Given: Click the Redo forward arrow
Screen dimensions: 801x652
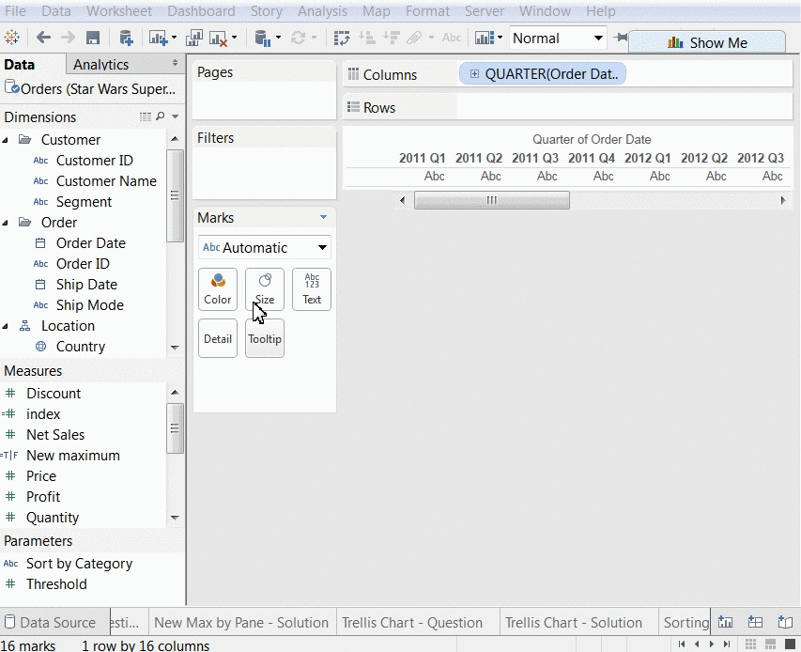Looking at the screenshot, I should pyautogui.click(x=68, y=38).
